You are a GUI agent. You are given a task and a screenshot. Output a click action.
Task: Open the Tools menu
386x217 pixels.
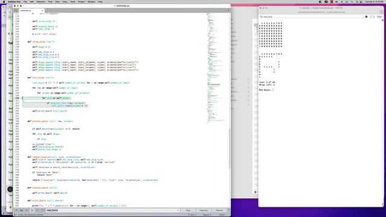(72, 2)
